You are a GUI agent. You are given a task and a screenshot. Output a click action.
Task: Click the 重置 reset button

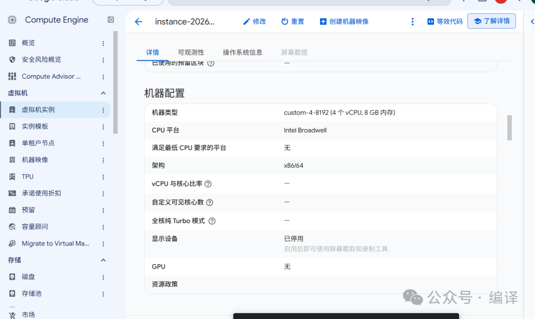coord(292,21)
